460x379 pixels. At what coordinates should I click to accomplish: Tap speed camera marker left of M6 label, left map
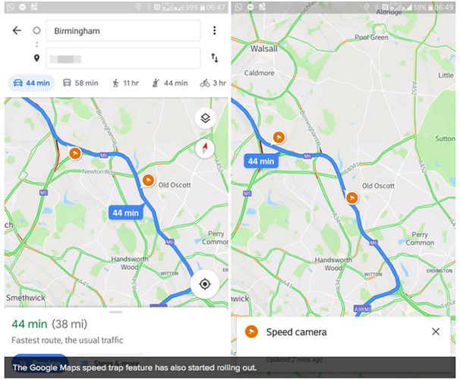(x=75, y=153)
